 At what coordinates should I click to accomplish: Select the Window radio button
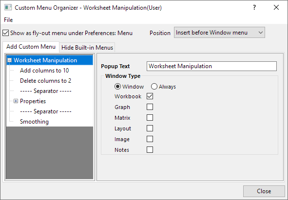coord(117,87)
